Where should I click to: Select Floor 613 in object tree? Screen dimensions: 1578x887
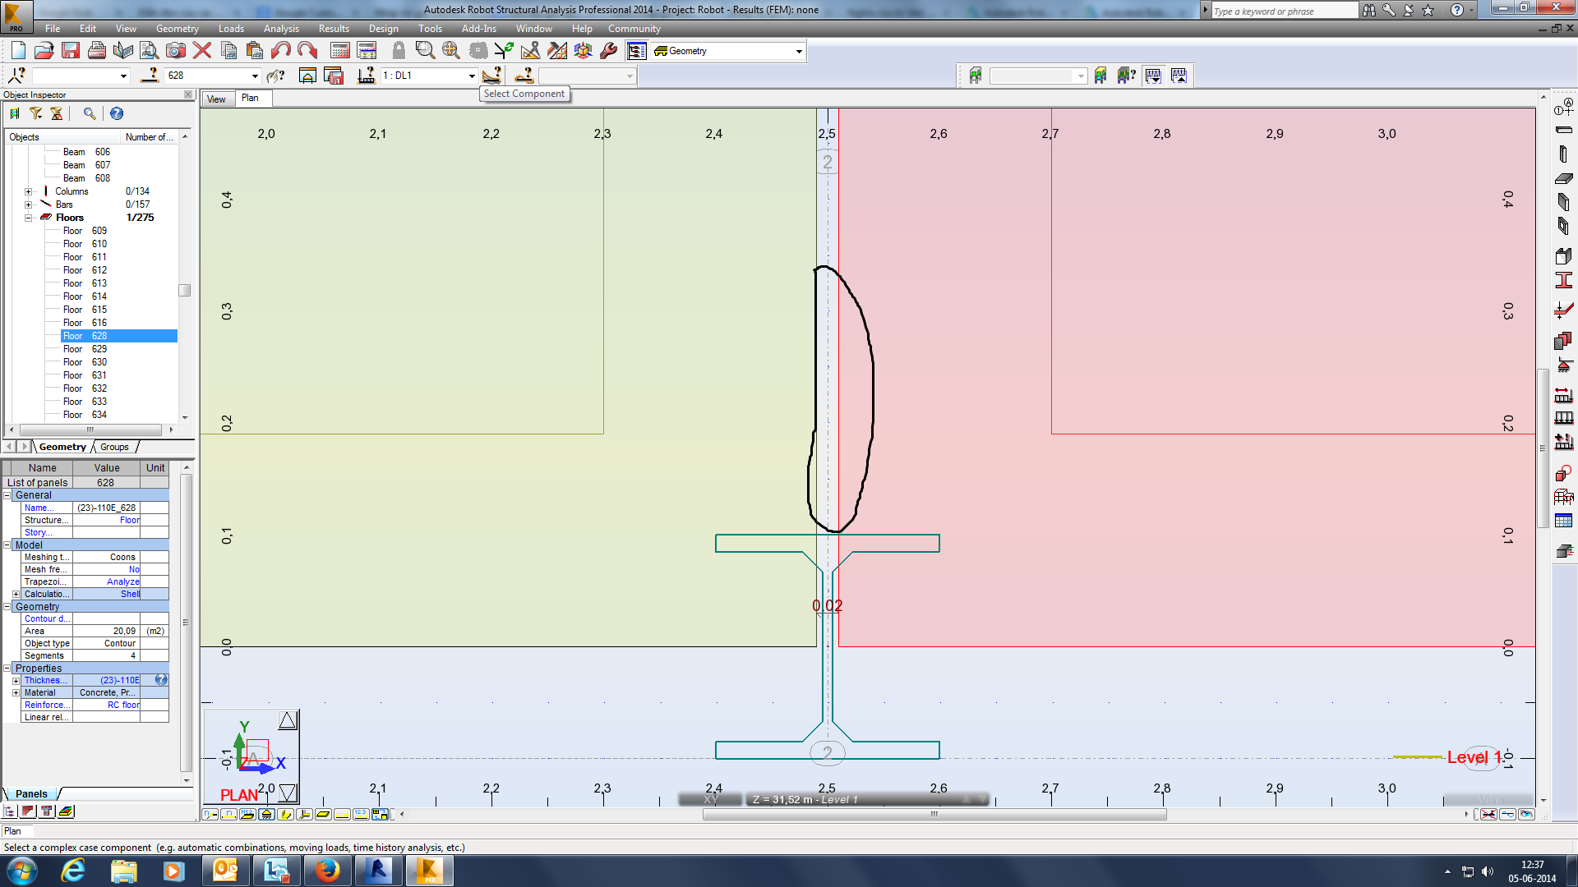(85, 283)
